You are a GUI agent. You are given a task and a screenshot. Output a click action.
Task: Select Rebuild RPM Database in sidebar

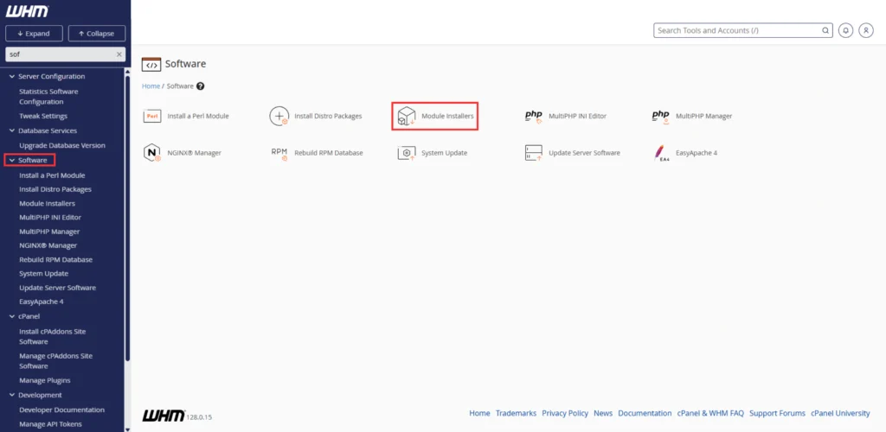[x=56, y=260]
